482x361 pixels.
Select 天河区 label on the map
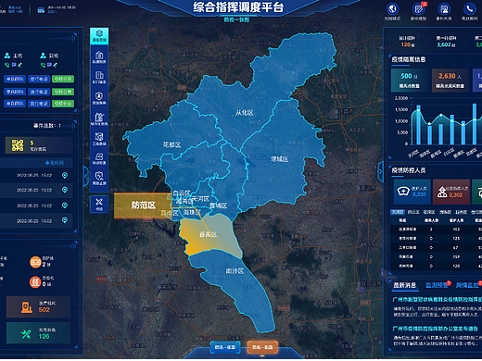pyautogui.click(x=200, y=199)
